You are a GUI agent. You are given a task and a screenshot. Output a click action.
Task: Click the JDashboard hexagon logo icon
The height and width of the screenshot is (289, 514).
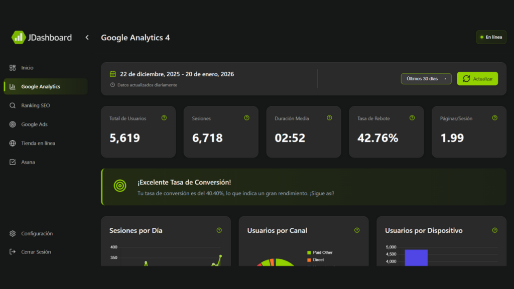coord(19,37)
